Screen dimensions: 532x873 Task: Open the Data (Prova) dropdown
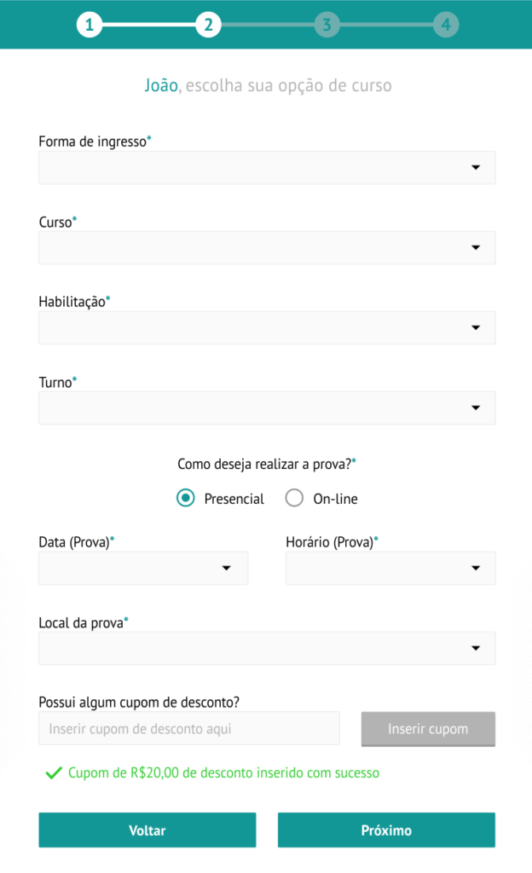pos(143,569)
